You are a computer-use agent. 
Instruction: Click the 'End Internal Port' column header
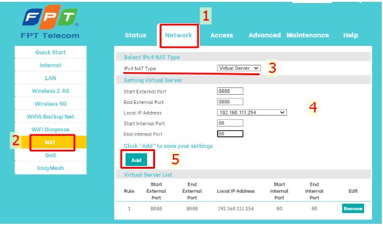(314, 191)
